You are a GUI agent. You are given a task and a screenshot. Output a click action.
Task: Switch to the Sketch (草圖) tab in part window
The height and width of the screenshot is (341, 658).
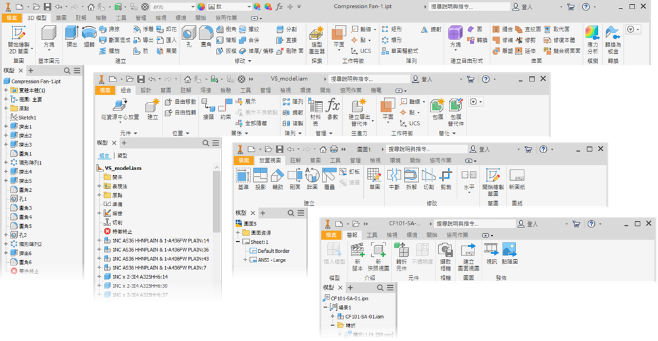click(61, 18)
